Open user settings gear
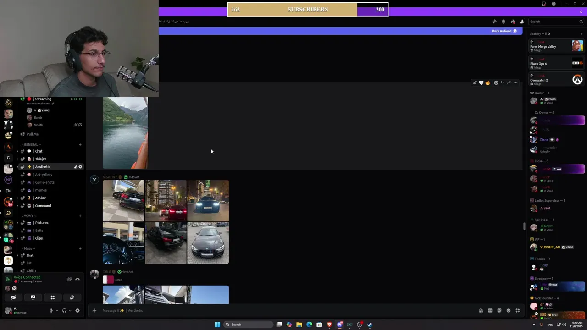 [78, 310]
